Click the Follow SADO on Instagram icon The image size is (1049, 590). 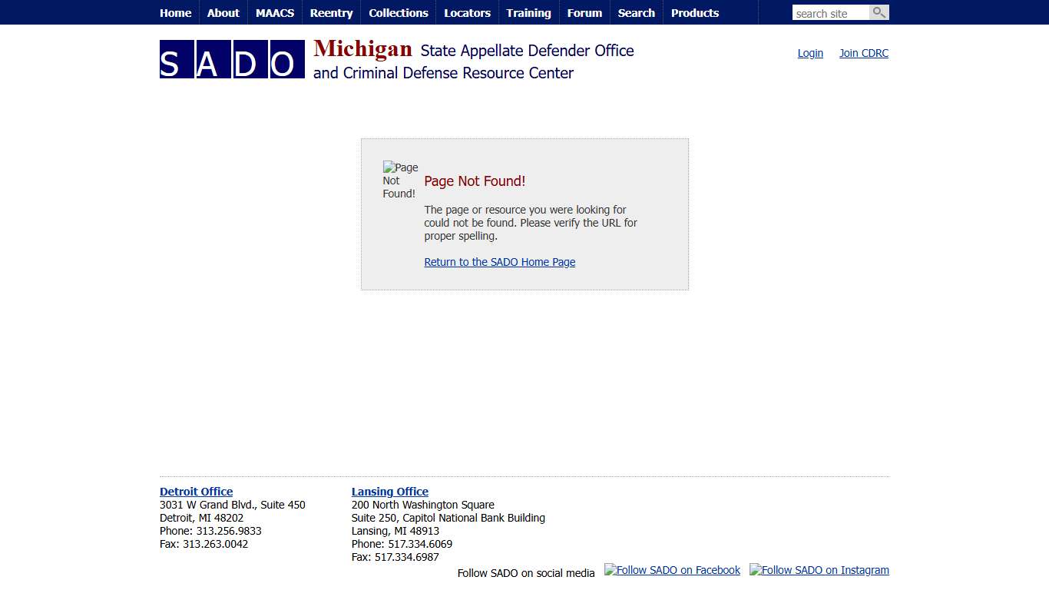click(819, 570)
